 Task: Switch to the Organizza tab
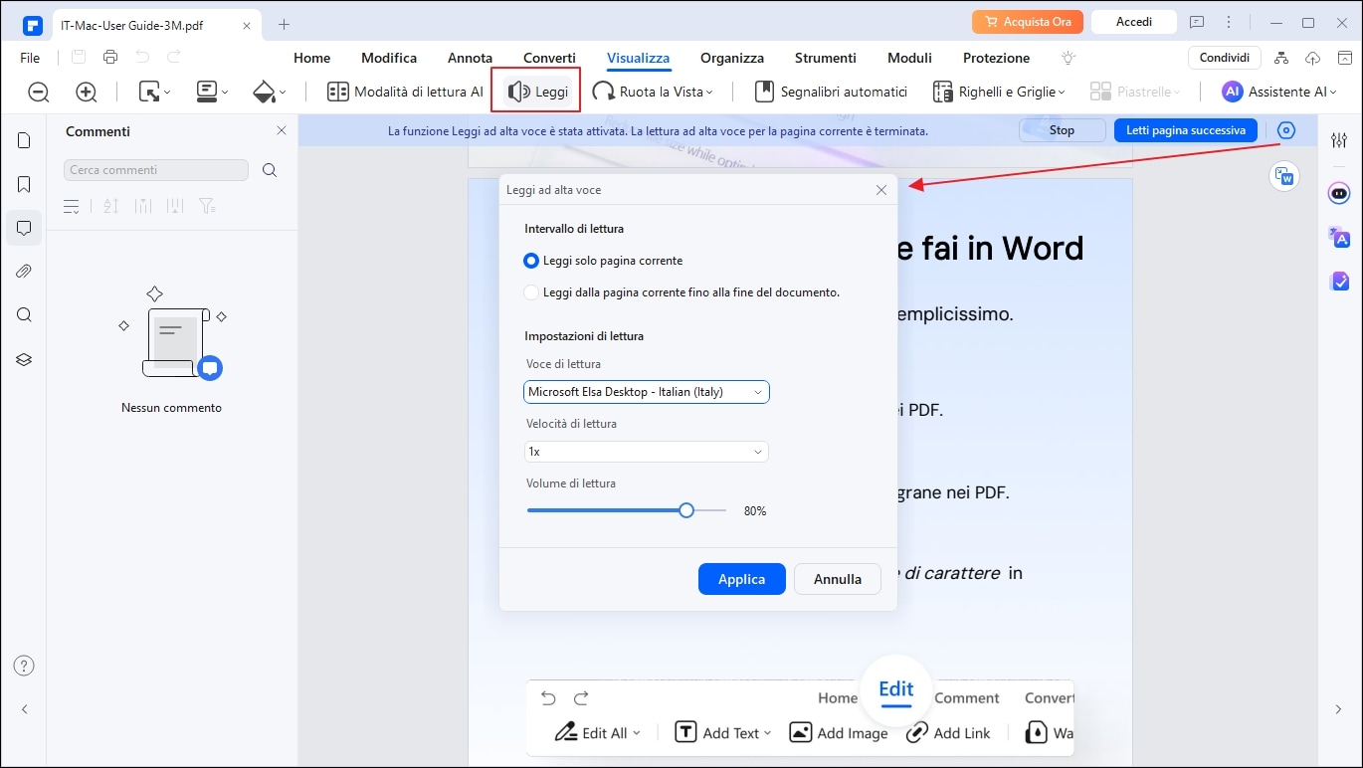(x=732, y=58)
